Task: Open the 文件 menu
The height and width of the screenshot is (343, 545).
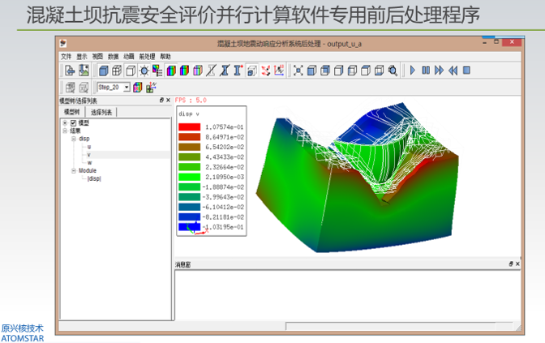Action: [66, 56]
